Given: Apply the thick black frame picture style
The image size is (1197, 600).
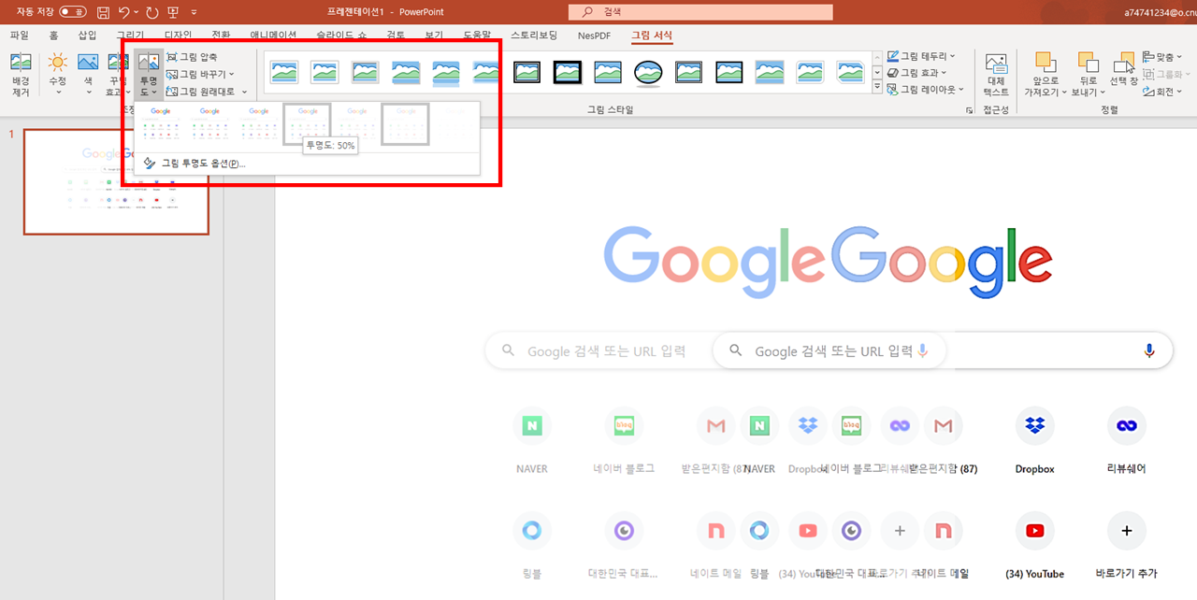Looking at the screenshot, I should (568, 72).
